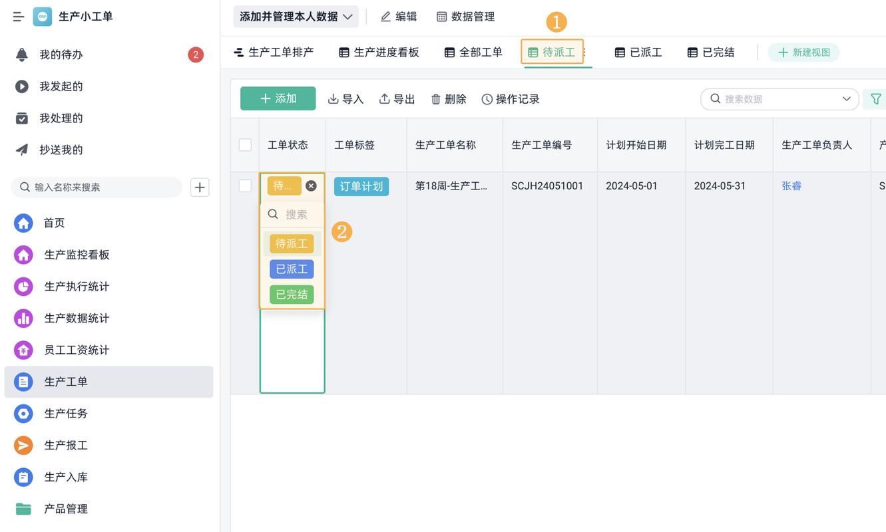Image resolution: width=886 pixels, height=532 pixels.
Task: Open 生产任务 icon
Action: tap(23, 414)
